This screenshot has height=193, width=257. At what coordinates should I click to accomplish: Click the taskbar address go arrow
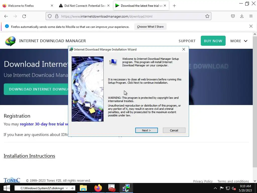coord(72,188)
